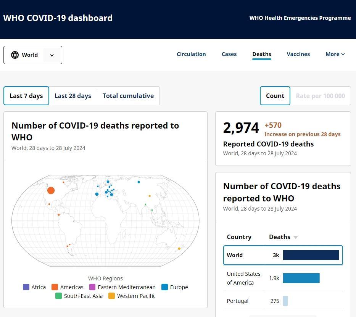Click WHO COVID-19 dashboard title

58,18
